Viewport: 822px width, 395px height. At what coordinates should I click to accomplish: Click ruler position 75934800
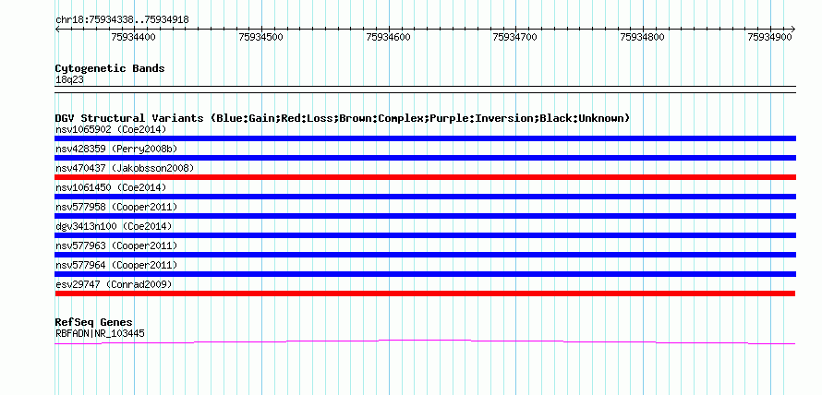(642, 37)
